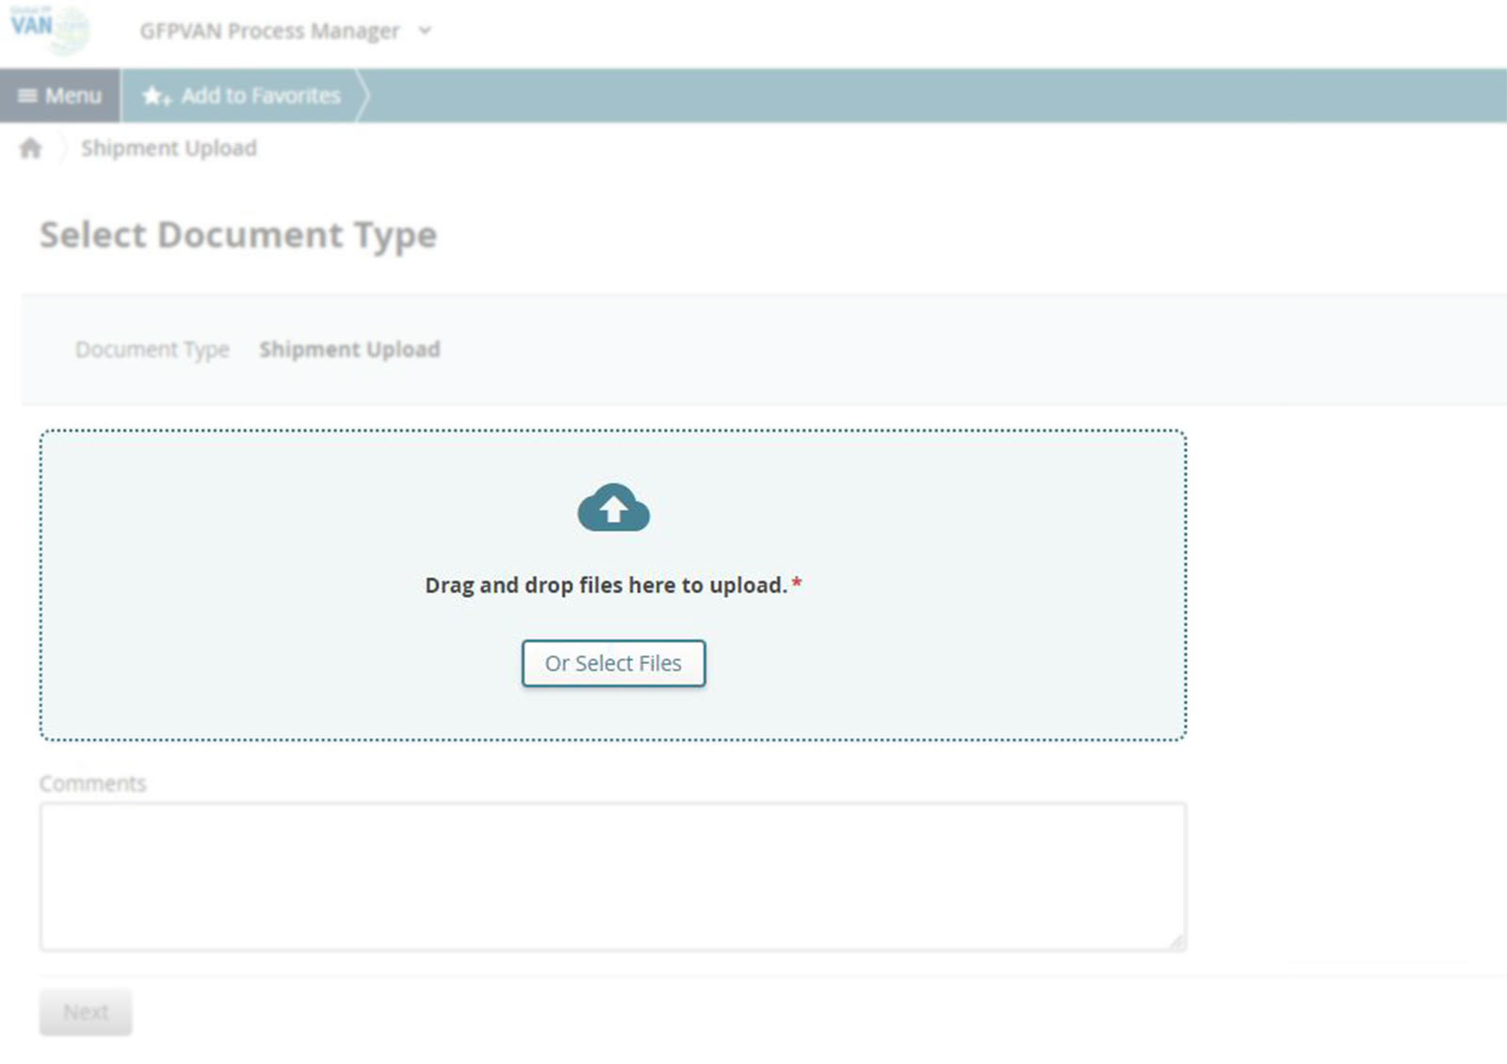The image size is (1507, 1064).
Task: Click the VAN logo in the header
Action: [x=49, y=28]
